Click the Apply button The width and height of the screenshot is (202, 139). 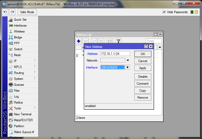point(143,68)
